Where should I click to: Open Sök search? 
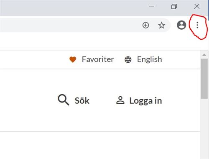82,100
